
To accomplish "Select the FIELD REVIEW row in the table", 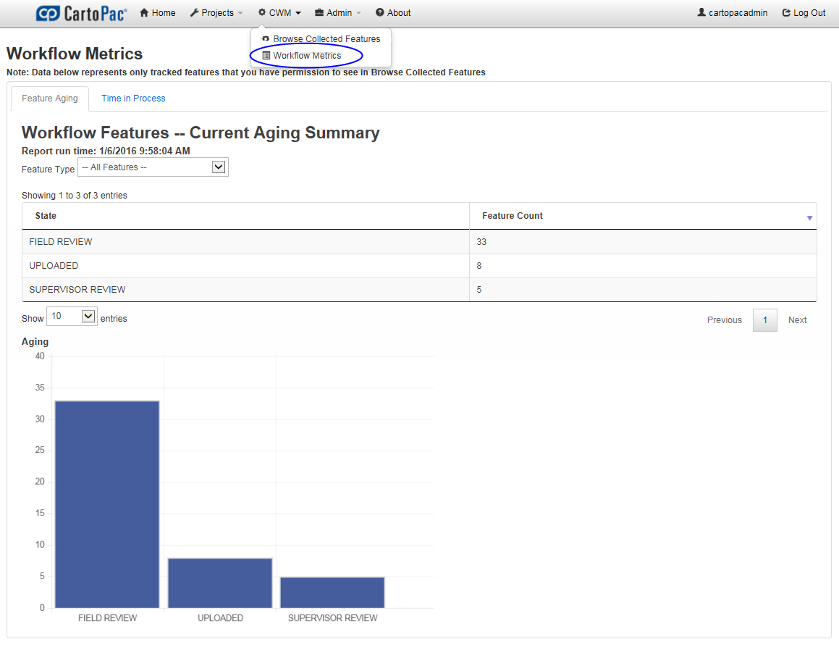I will pos(217,241).
